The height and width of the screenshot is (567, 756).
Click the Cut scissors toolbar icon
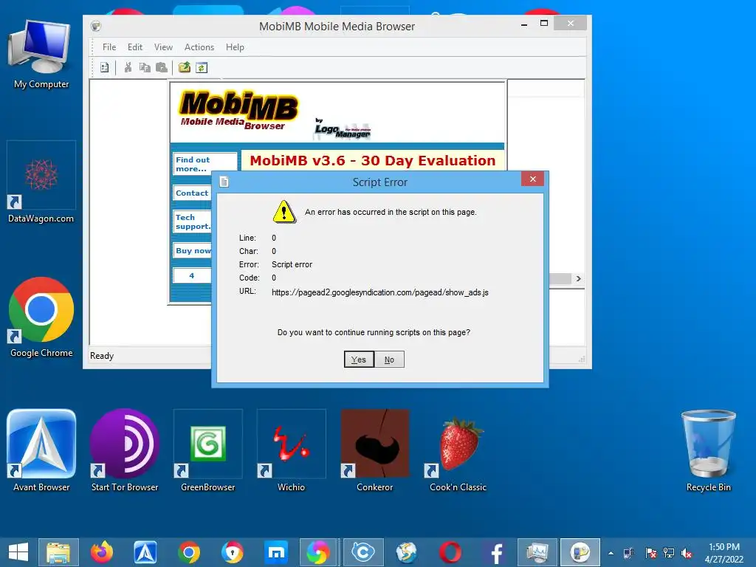pos(128,67)
